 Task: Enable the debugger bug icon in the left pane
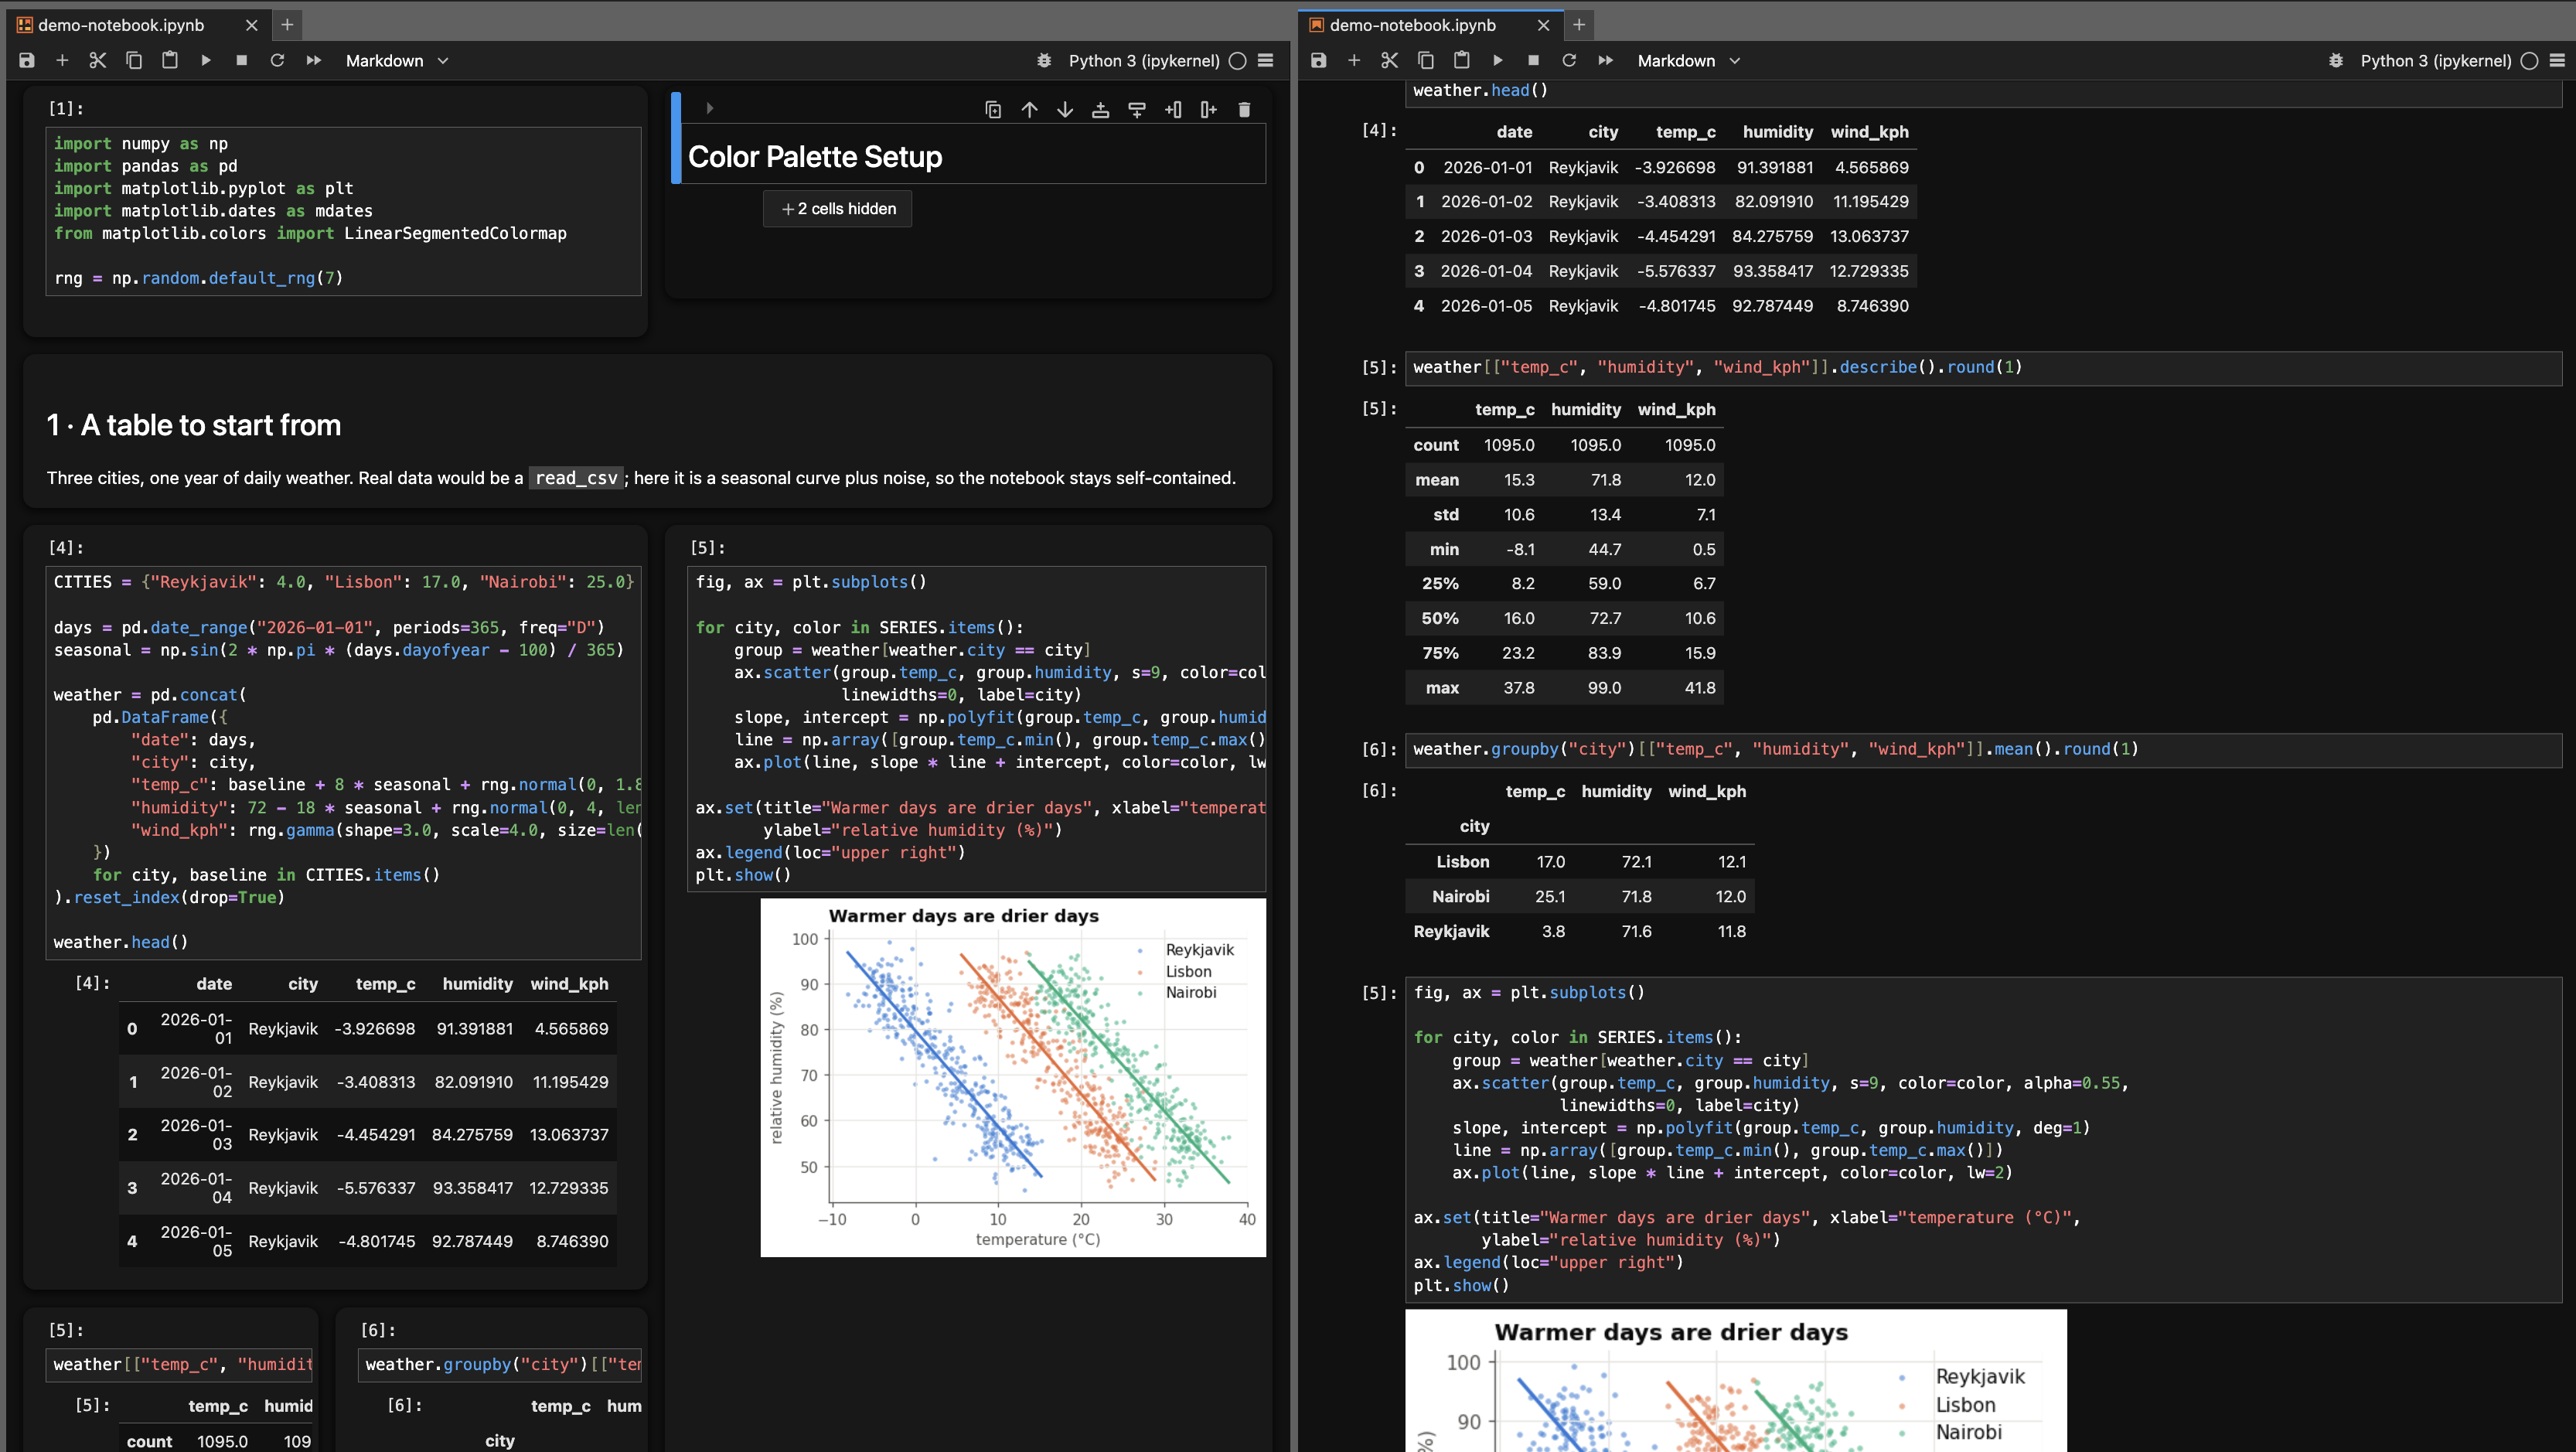(x=1044, y=60)
